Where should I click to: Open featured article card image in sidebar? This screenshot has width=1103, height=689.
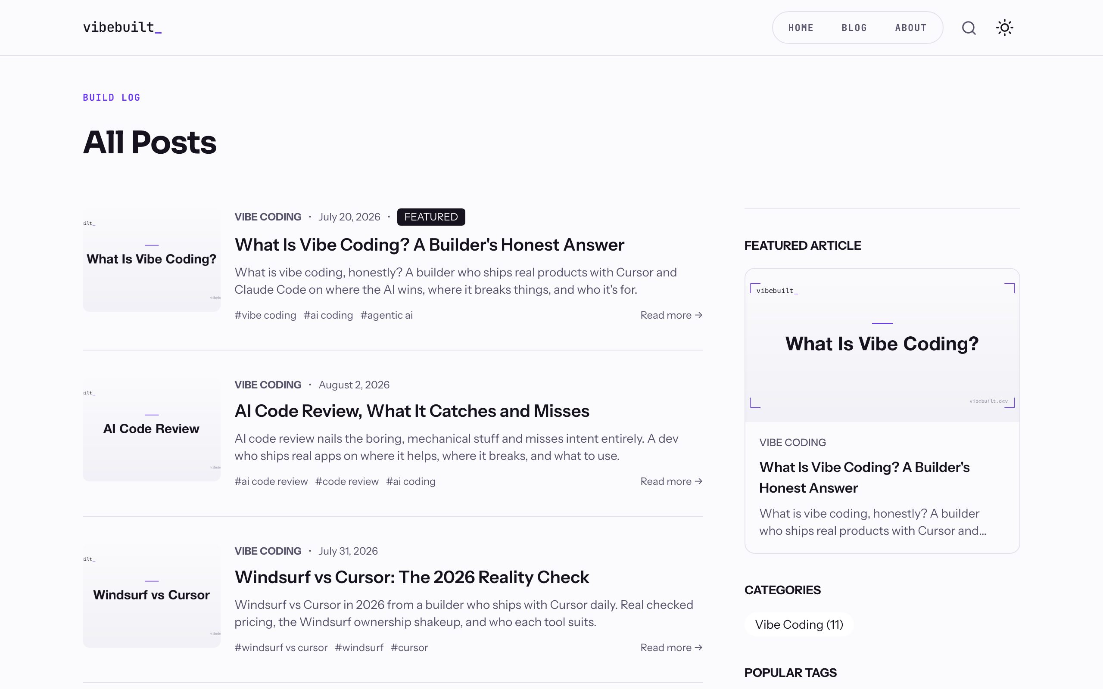tap(882, 345)
